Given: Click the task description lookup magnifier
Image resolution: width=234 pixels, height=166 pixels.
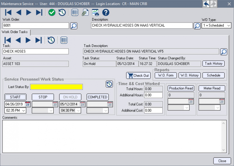Looking at the screenshot, I should [224, 52].
